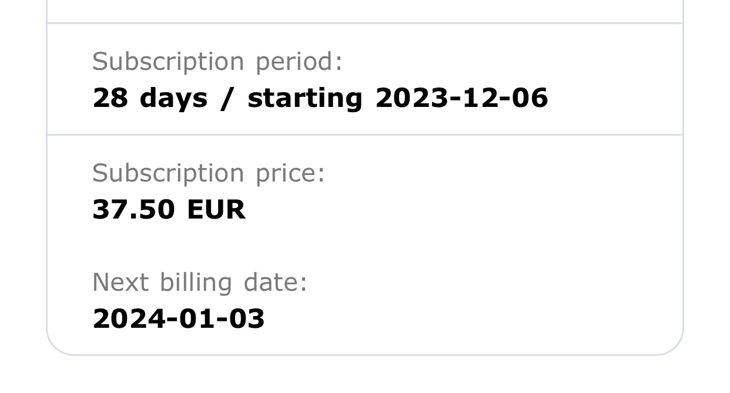Click the word "price:" in the second label
730x393 pixels.
pos(290,174)
